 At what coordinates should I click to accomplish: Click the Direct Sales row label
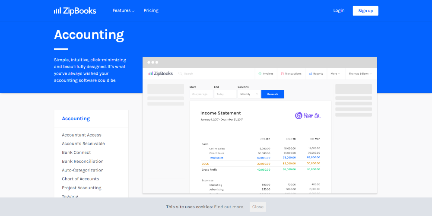click(216, 153)
